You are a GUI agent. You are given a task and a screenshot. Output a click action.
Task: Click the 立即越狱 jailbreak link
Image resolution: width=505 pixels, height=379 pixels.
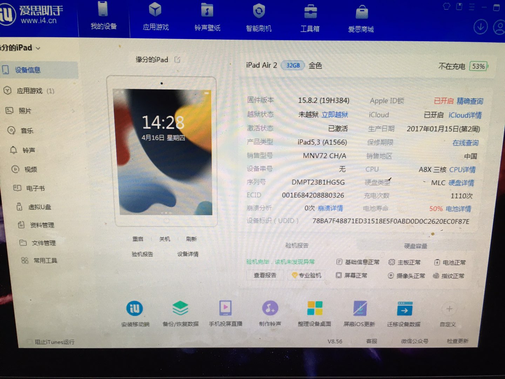pos(335,115)
